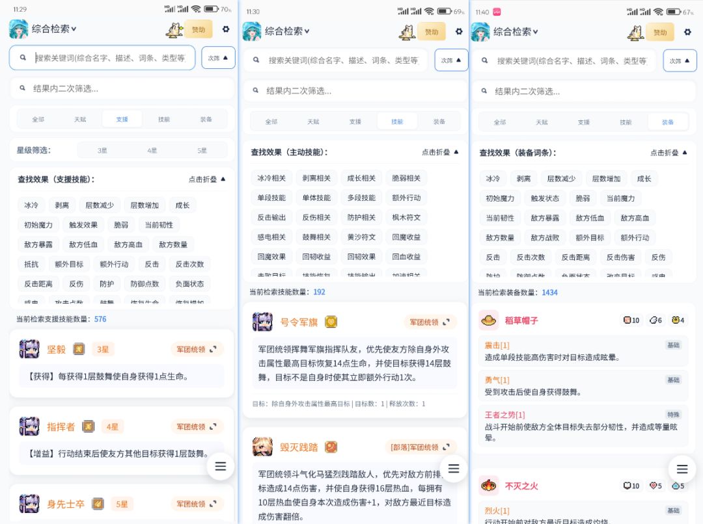
Task: Open floating menu button above 不灭之火 card
Action: (x=682, y=469)
